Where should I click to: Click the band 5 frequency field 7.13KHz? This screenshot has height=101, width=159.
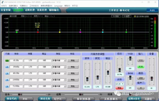click(16, 86)
